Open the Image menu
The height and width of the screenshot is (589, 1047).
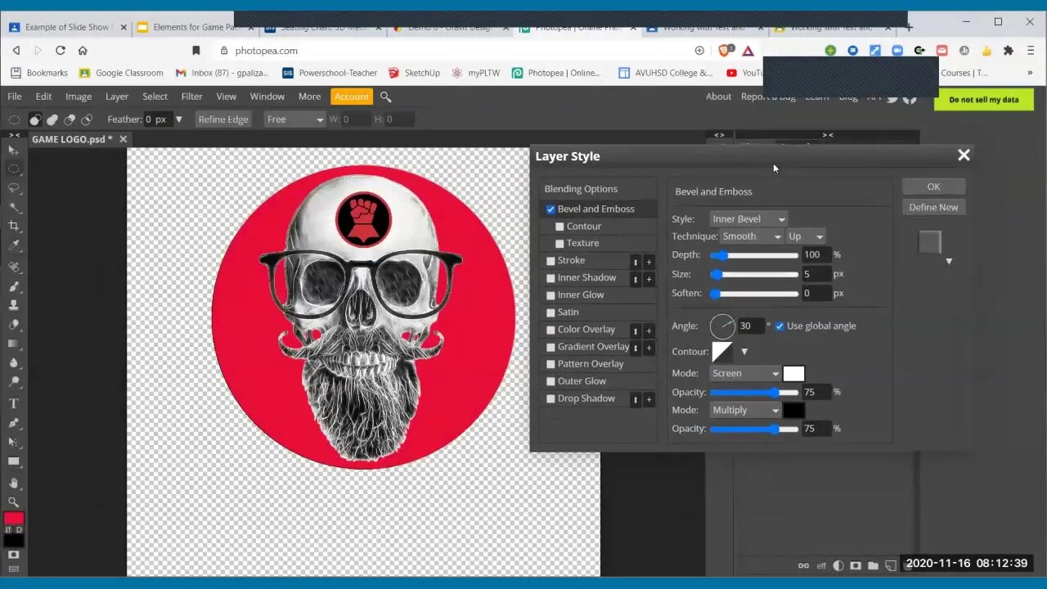point(79,97)
